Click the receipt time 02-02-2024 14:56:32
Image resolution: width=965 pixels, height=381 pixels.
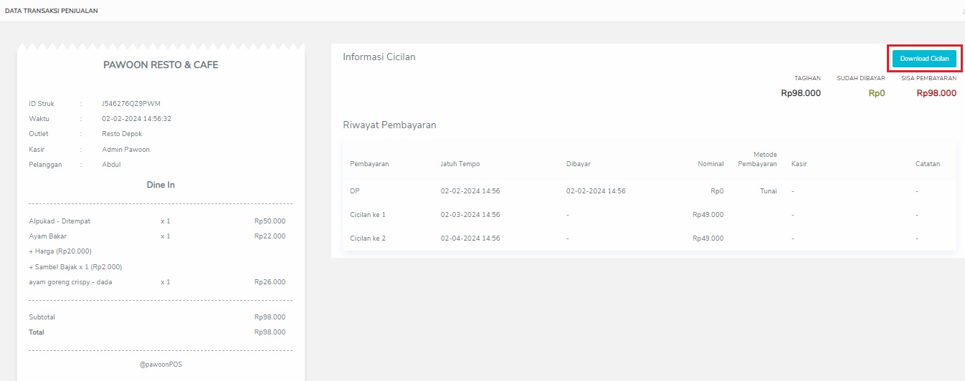pyautogui.click(x=136, y=119)
